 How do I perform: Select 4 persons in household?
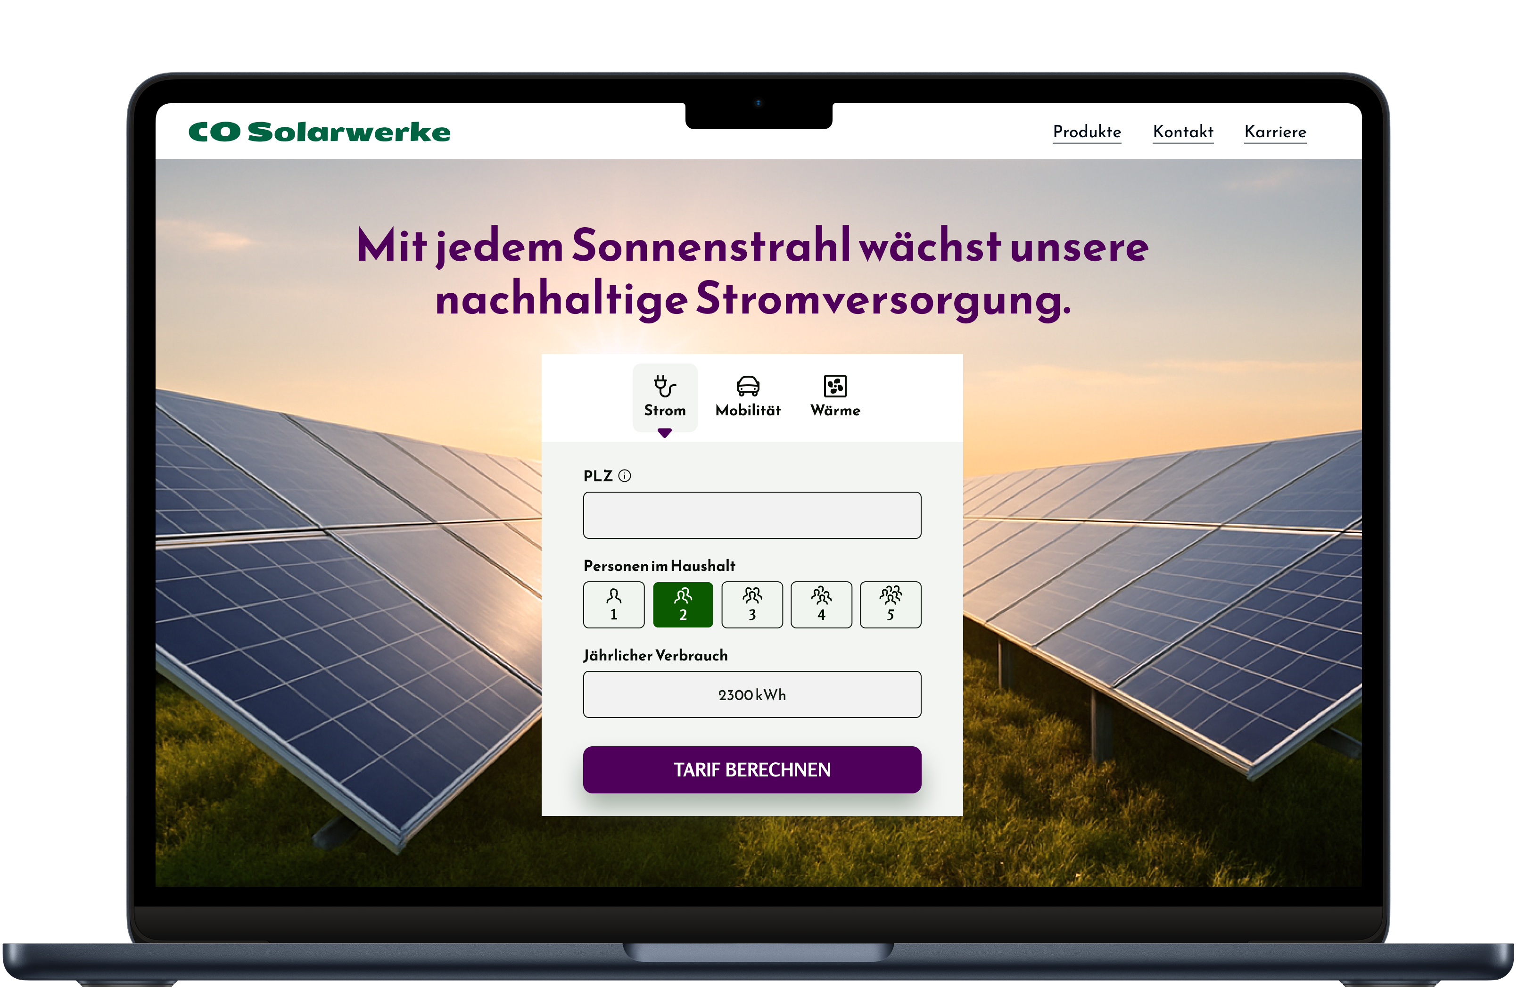[x=822, y=605]
